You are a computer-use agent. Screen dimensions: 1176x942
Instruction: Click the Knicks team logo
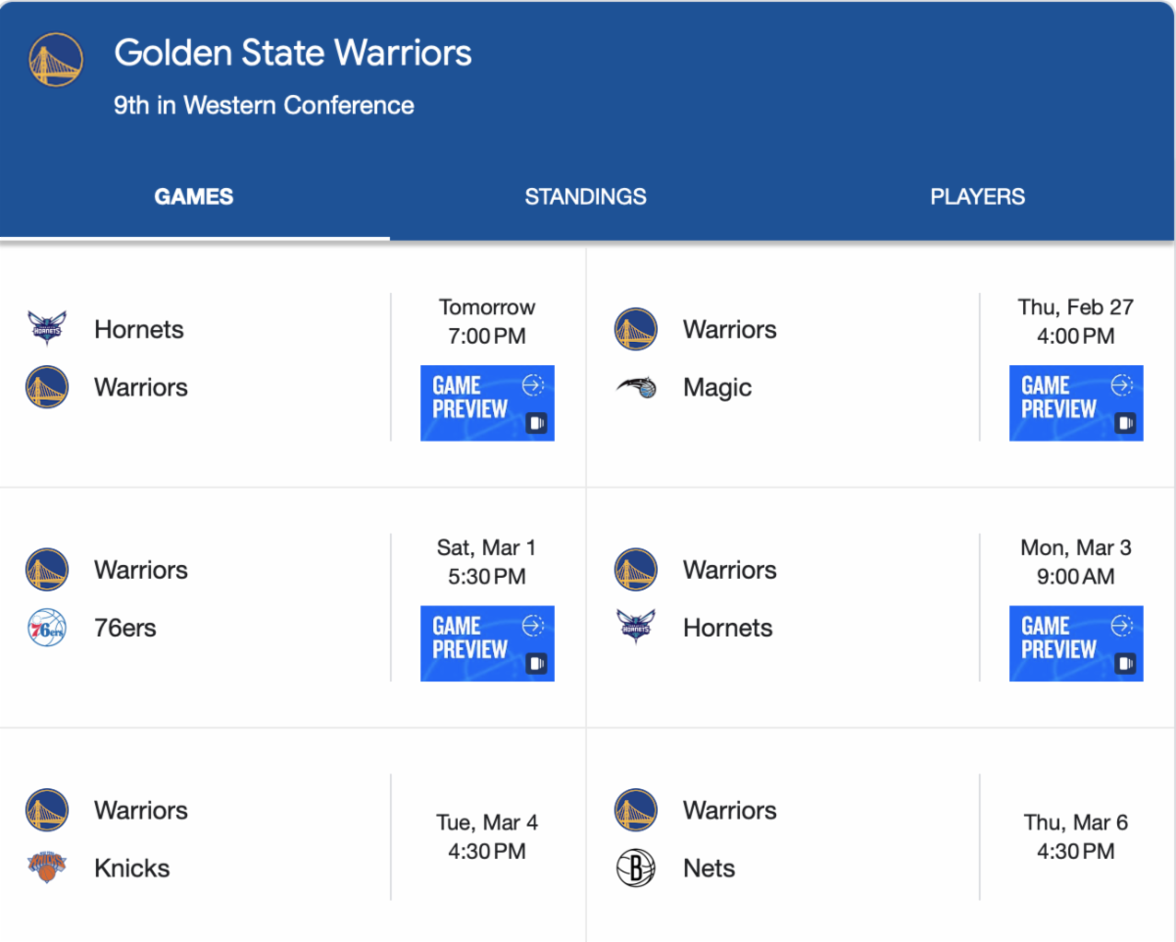tap(46, 868)
